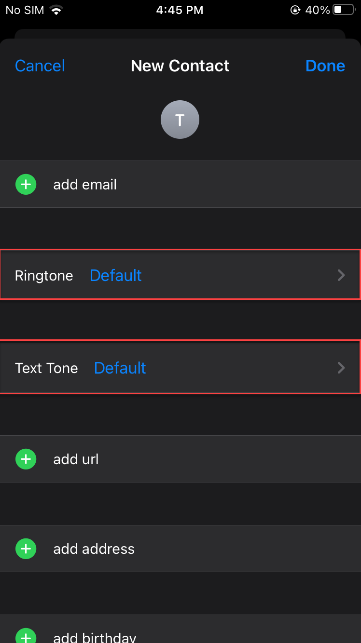Choose the add address row label
Image resolution: width=361 pixels, height=643 pixels.
pos(94,549)
